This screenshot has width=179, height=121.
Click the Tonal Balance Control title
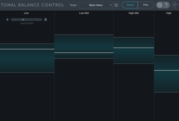point(33,5)
